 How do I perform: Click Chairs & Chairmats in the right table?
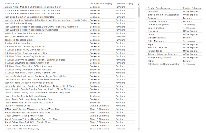point(157,21)
